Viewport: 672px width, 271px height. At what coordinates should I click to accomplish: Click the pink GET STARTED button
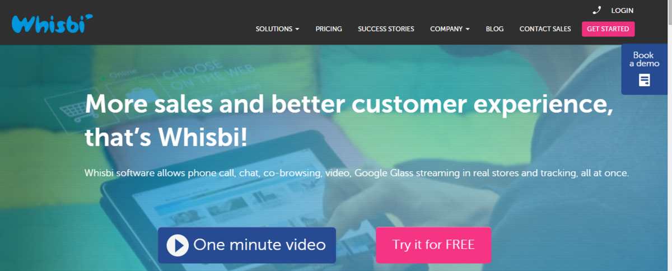tap(608, 29)
